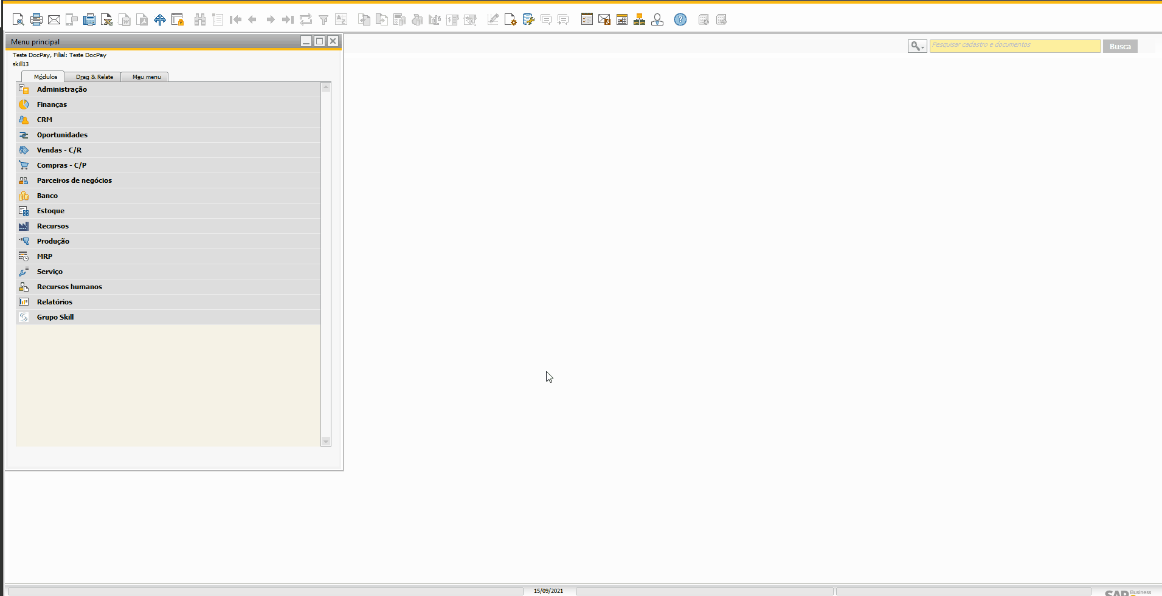Open the Help question mark icon
Image resolution: width=1162 pixels, height=596 pixels.
coord(680,19)
